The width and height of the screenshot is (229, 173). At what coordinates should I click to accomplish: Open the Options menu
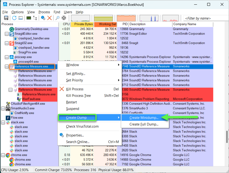(x=17, y=12)
